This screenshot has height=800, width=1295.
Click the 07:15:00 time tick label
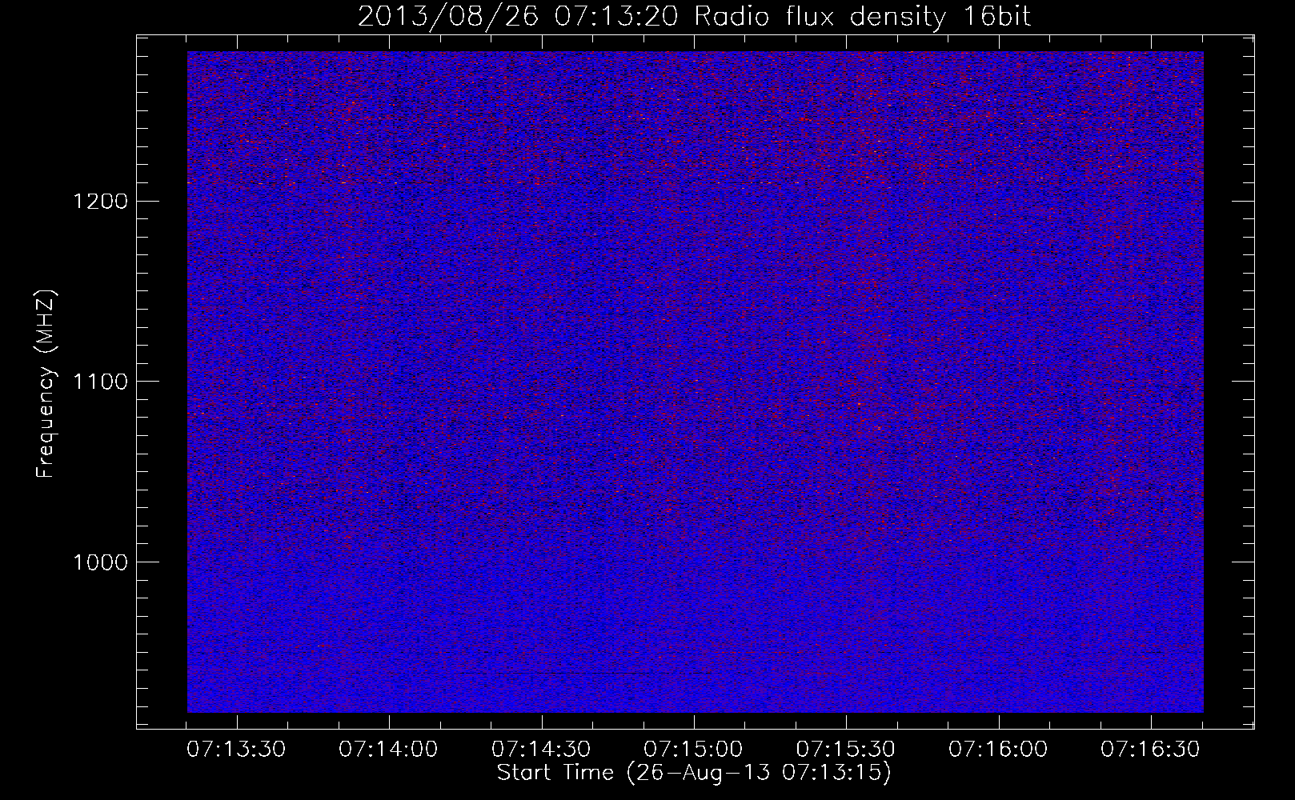click(693, 749)
